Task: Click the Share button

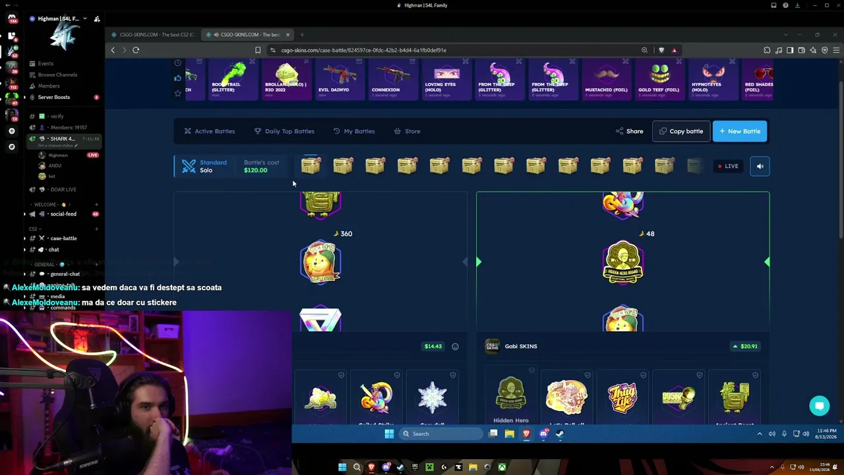Action: [x=629, y=131]
